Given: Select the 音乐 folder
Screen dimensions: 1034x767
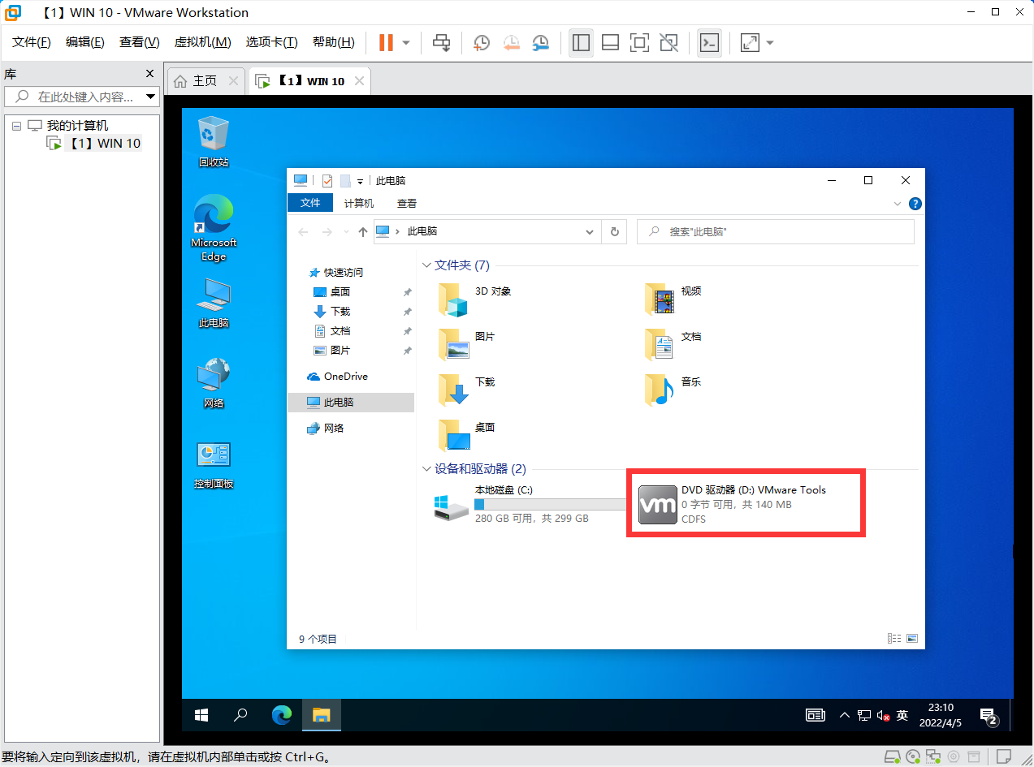Looking at the screenshot, I should (x=673, y=390).
